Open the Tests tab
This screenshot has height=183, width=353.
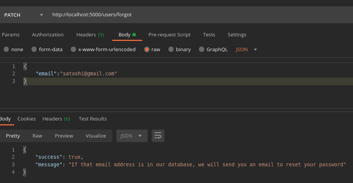tap(209, 34)
